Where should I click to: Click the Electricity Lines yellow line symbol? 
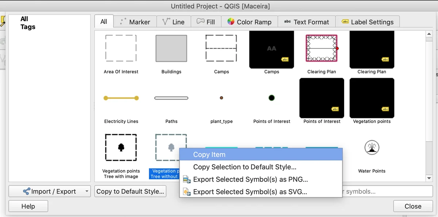pyautogui.click(x=121, y=98)
